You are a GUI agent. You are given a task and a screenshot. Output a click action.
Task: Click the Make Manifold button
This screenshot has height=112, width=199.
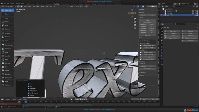[147, 69]
